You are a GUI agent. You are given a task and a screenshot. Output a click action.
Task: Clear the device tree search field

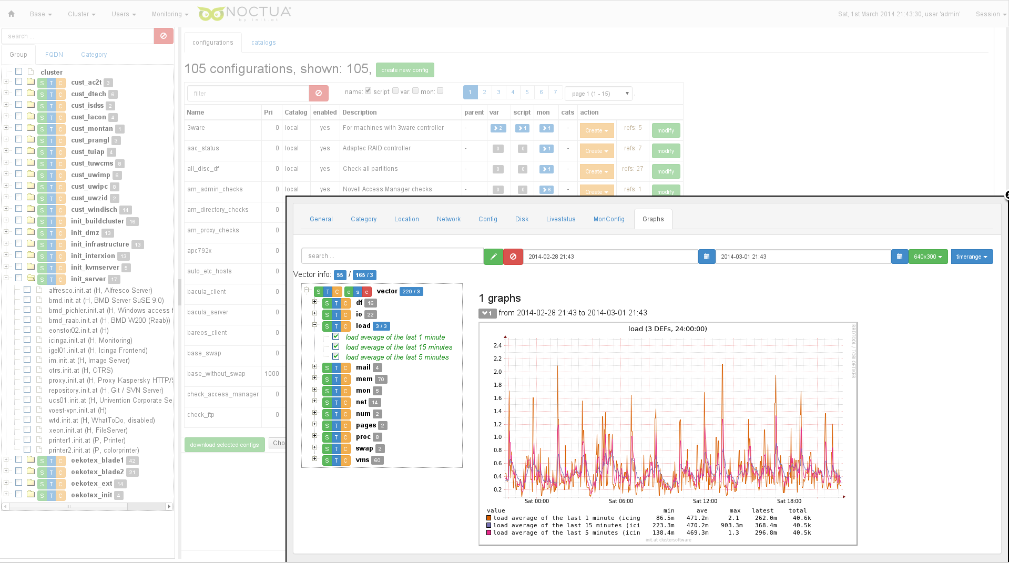click(164, 36)
